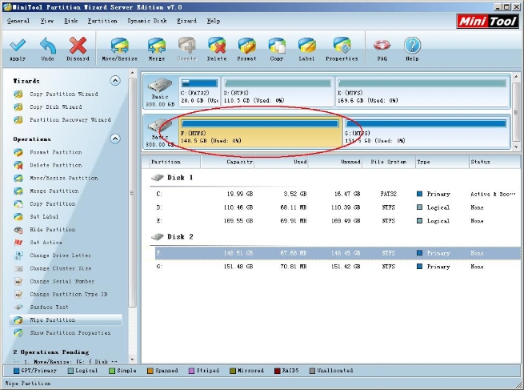Viewport: 524px width, 390px height.
Task: Click the Show Partition Properties icon
Action: [x=18, y=333]
